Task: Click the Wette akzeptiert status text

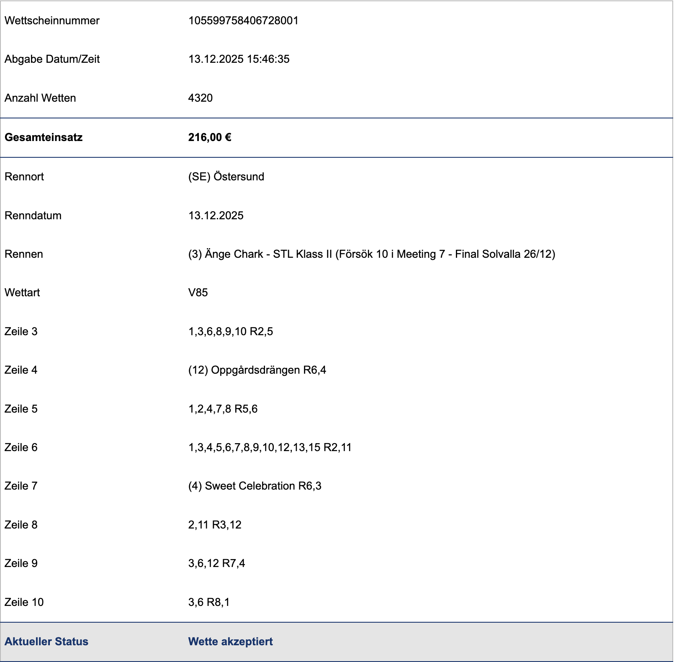Action: coord(230,641)
